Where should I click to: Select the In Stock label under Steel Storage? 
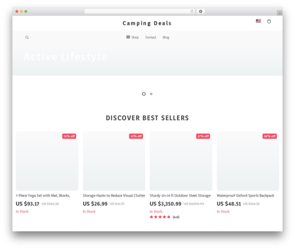point(156,211)
